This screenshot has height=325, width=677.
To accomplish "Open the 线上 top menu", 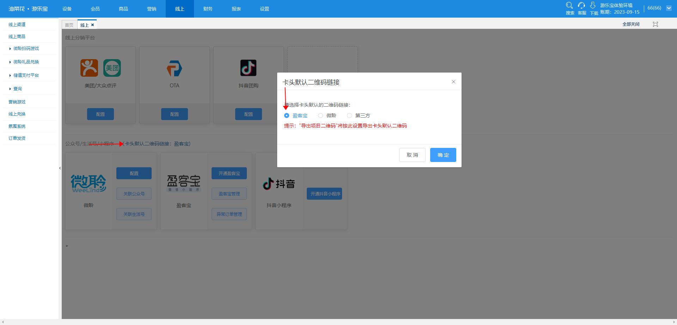I will [180, 9].
